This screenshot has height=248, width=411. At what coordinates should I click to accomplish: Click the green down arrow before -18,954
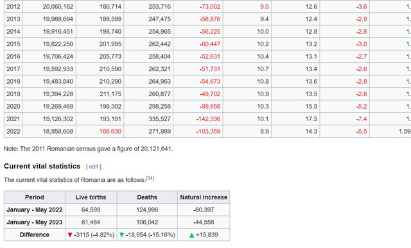(x=121, y=235)
